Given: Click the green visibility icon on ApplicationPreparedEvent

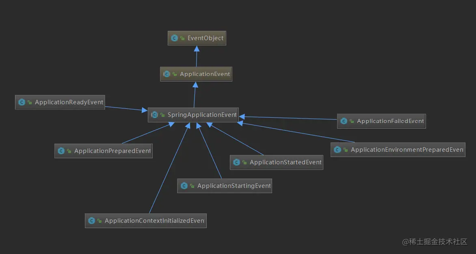Looking at the screenshot, I should [x=69, y=151].
